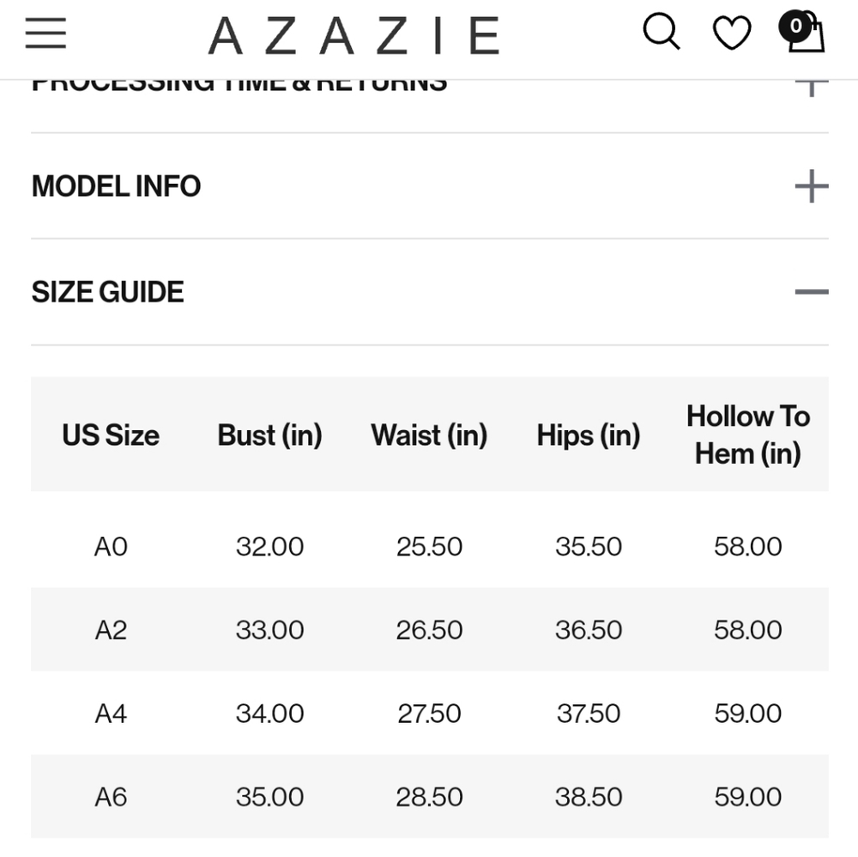
Task: Select the A6 size row label
Action: 111,797
